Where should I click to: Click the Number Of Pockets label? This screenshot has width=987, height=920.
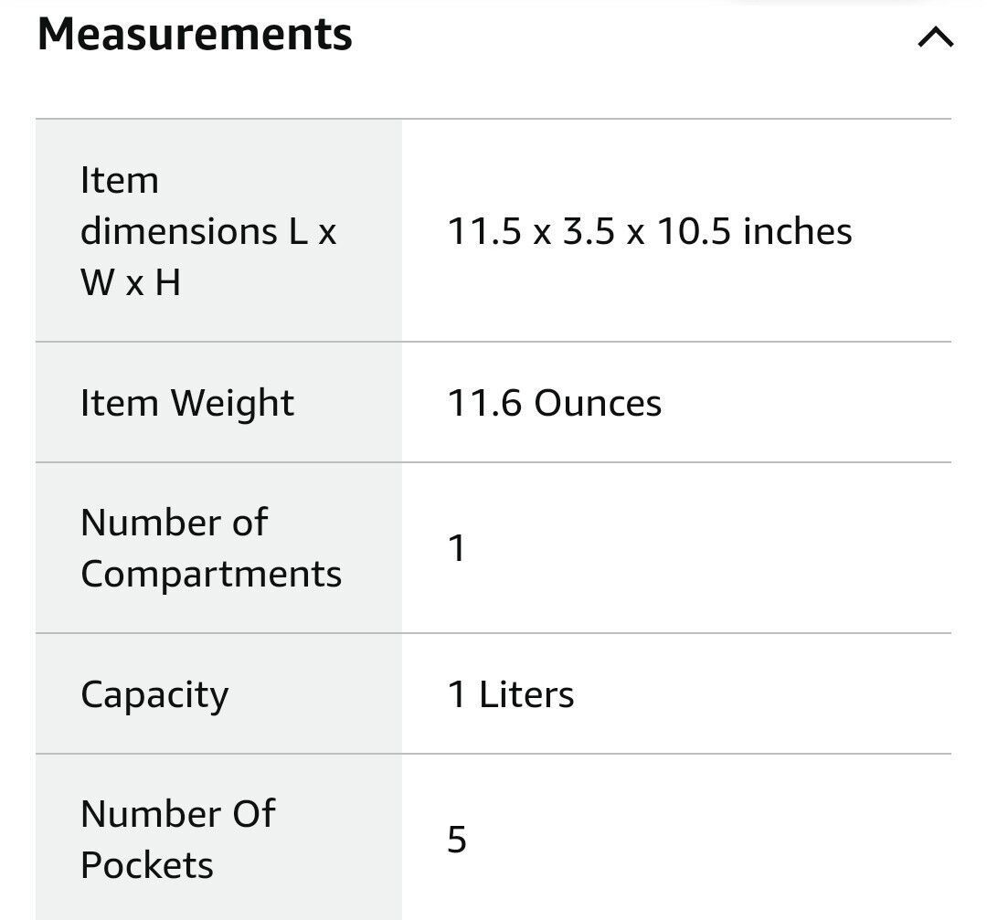point(177,840)
